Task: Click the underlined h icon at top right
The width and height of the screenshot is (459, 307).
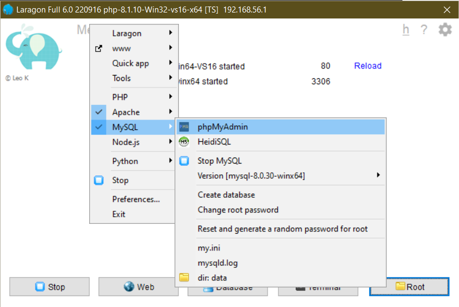Action: click(406, 29)
